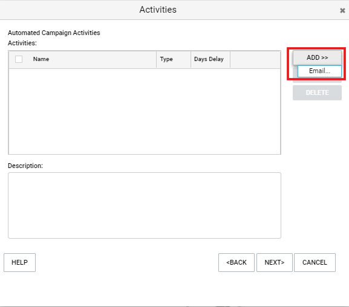This screenshot has height=307, width=349.
Task: Proceed with the NEXT> button
Action: pyautogui.click(x=275, y=262)
